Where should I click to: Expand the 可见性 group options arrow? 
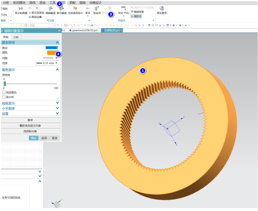click(x=89, y=20)
